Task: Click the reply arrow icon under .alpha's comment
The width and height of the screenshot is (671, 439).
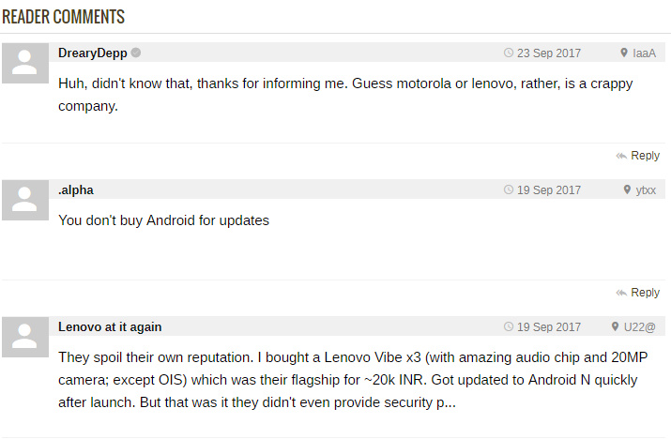Action: pos(621,293)
